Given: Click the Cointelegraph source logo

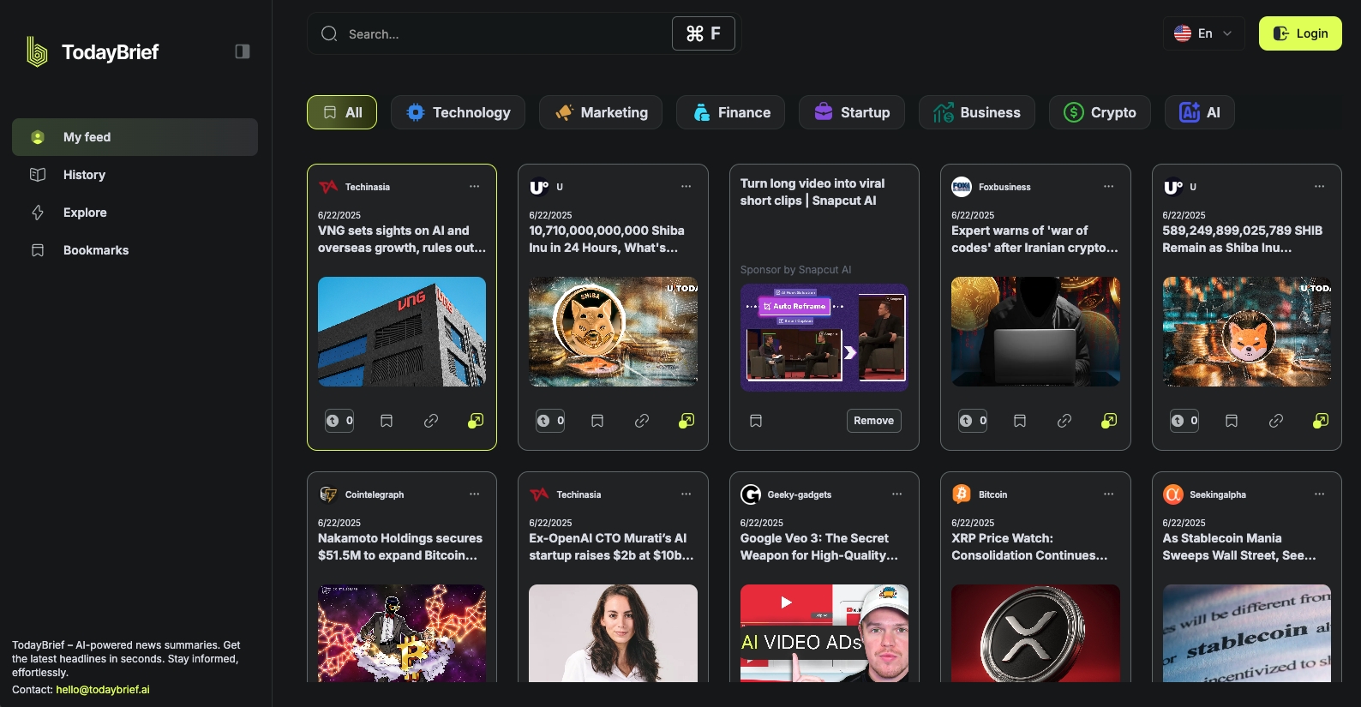Looking at the screenshot, I should (328, 494).
